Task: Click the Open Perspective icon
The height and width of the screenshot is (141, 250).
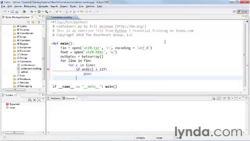Action: point(234,12)
